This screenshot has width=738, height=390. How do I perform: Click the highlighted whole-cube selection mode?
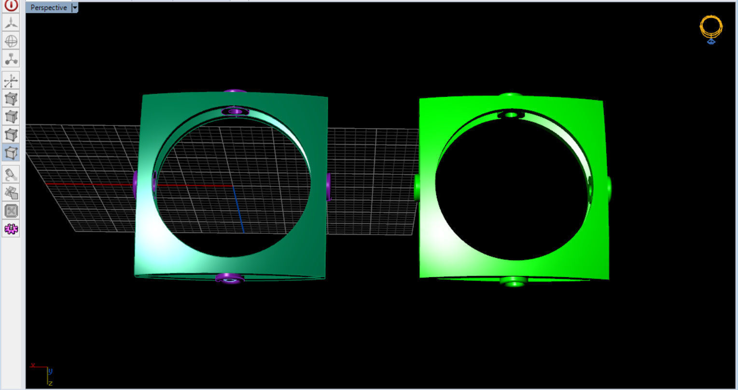(x=11, y=152)
